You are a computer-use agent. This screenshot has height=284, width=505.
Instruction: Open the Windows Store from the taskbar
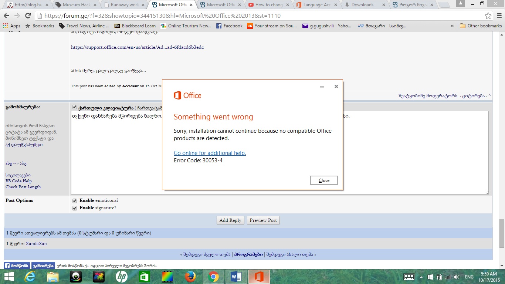[x=145, y=277]
